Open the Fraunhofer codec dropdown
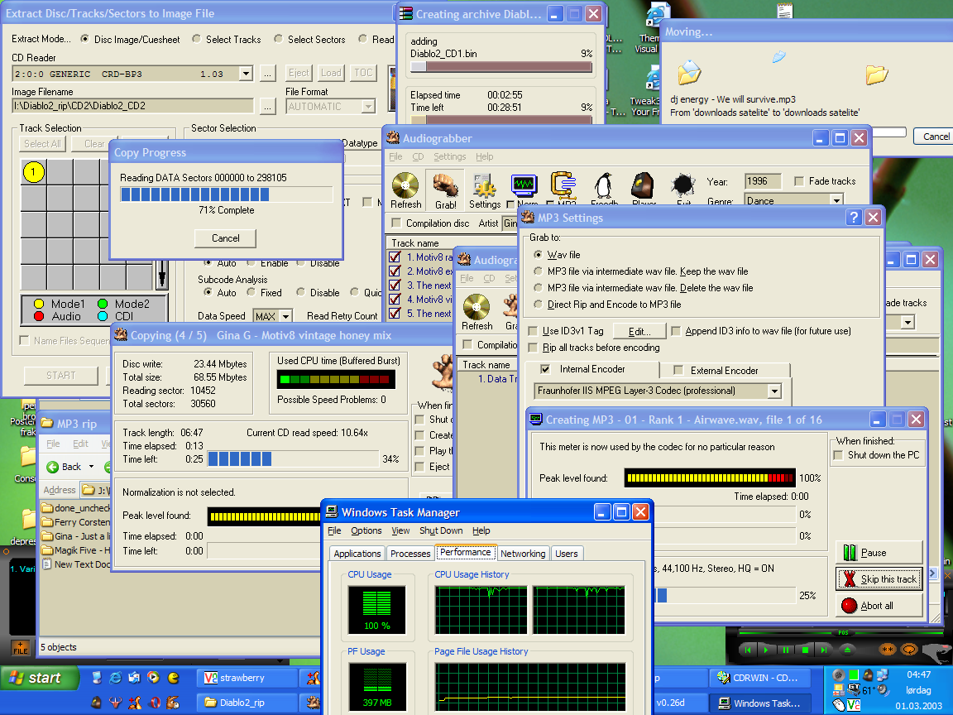Screen dimensions: 953x715 (773, 391)
